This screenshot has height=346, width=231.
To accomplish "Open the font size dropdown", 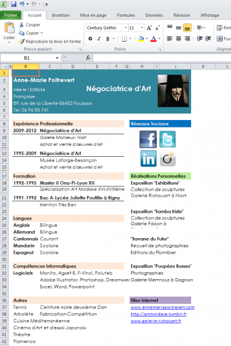I will (x=142, y=28).
